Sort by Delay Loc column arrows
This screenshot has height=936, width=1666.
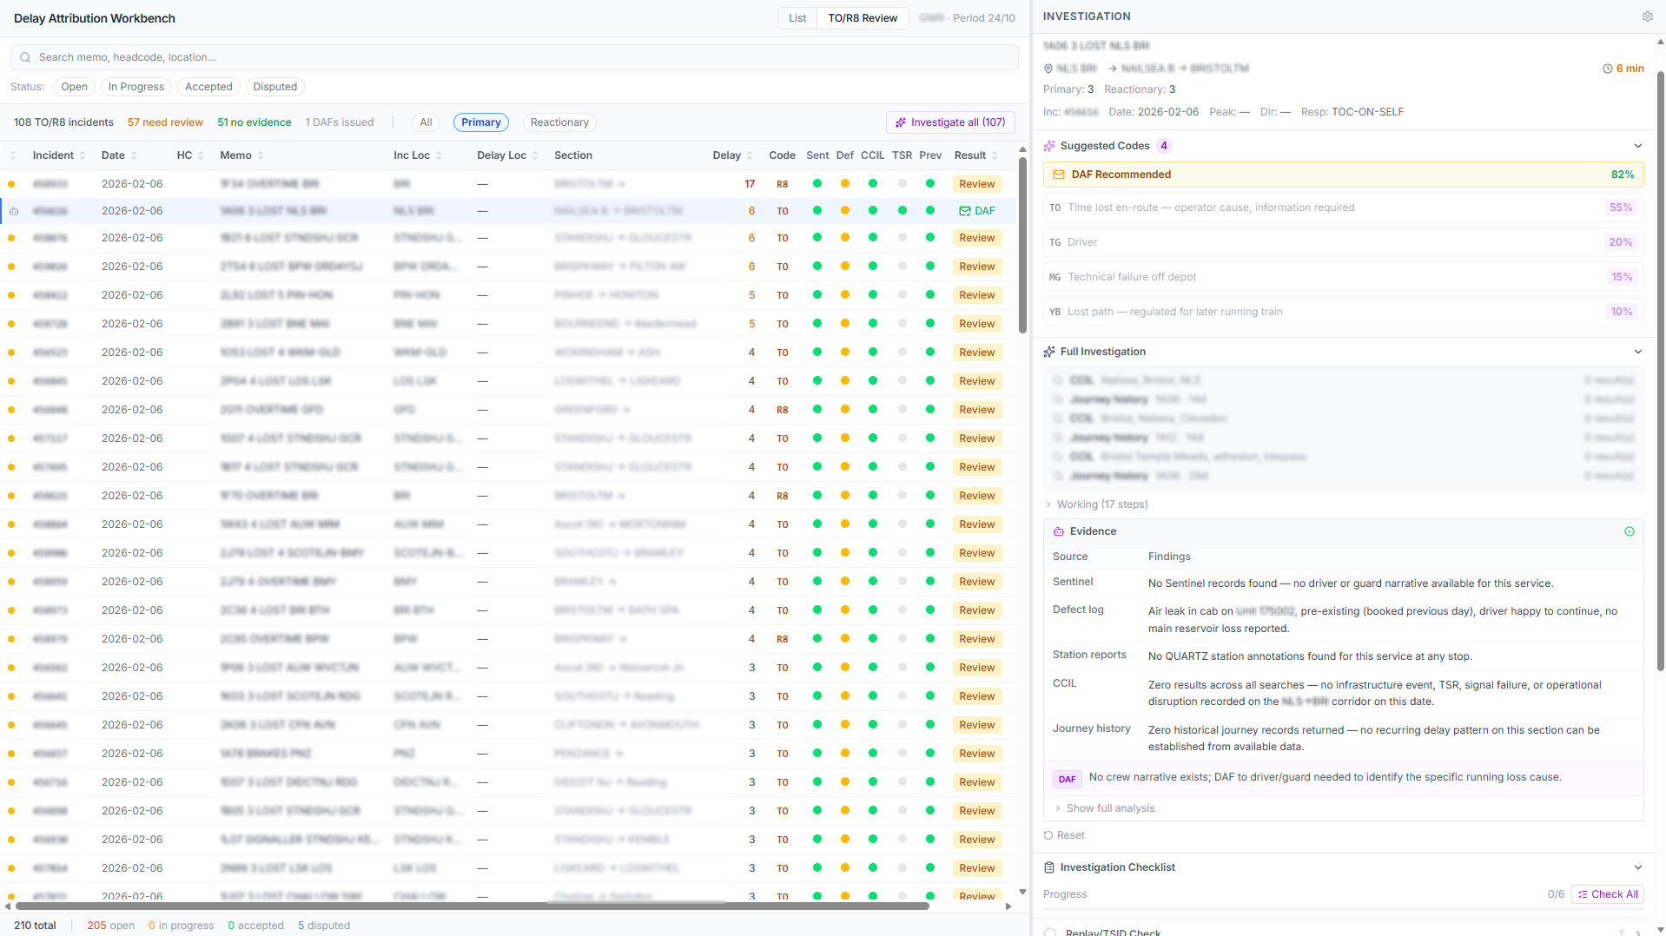(535, 155)
